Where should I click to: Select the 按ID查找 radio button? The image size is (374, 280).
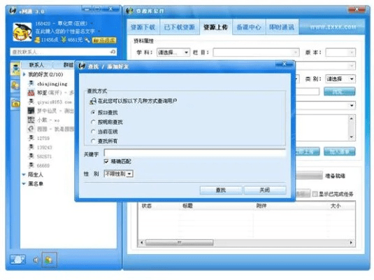[x=93, y=112]
